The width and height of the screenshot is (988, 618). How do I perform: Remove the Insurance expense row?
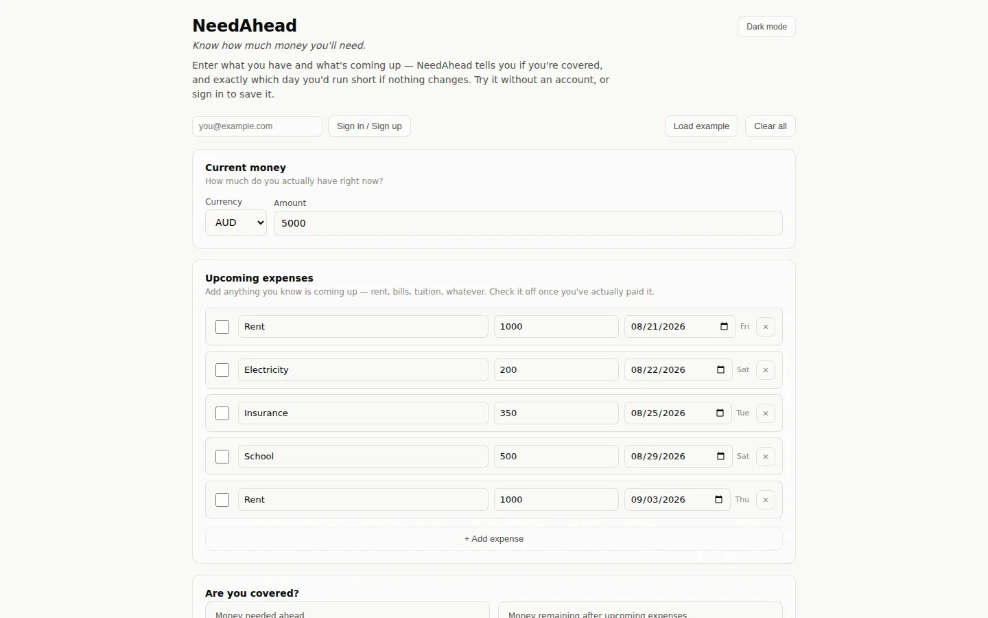pyautogui.click(x=766, y=413)
